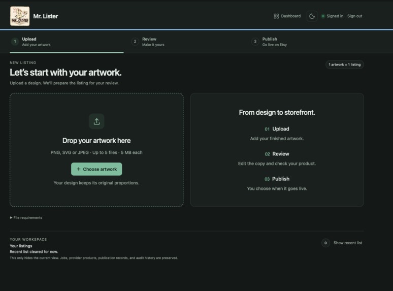Click the Mr. Lister brand name
The image size is (393, 291).
click(x=46, y=16)
